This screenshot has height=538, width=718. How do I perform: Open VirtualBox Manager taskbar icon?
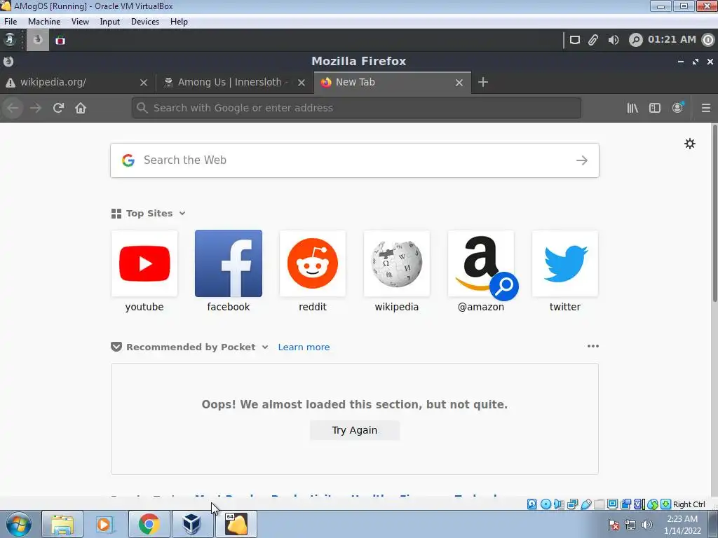tap(192, 524)
